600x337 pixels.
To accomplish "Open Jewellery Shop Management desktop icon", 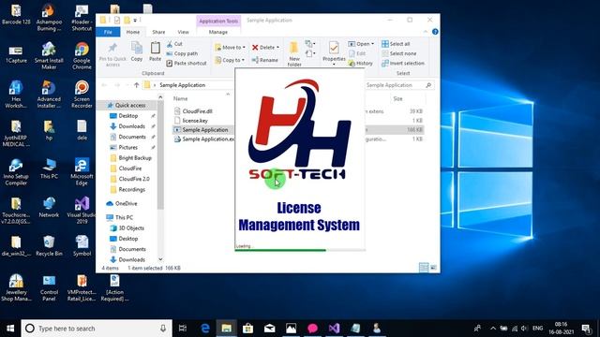I will coord(16,287).
